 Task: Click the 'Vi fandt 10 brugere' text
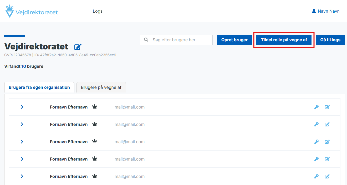point(24,66)
